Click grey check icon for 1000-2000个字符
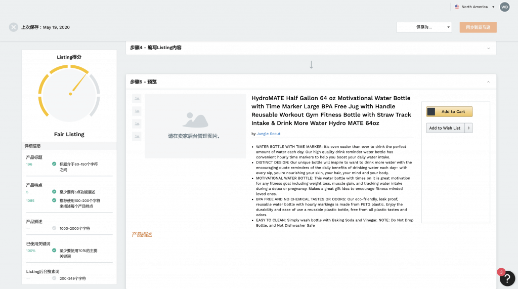Viewport: 518px width, 289px height. [x=54, y=228]
